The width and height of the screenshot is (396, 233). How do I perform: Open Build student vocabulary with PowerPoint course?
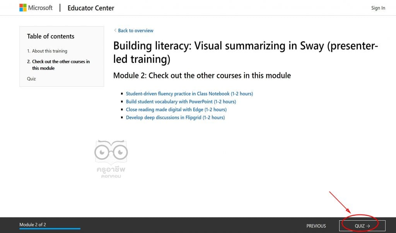[181, 101]
